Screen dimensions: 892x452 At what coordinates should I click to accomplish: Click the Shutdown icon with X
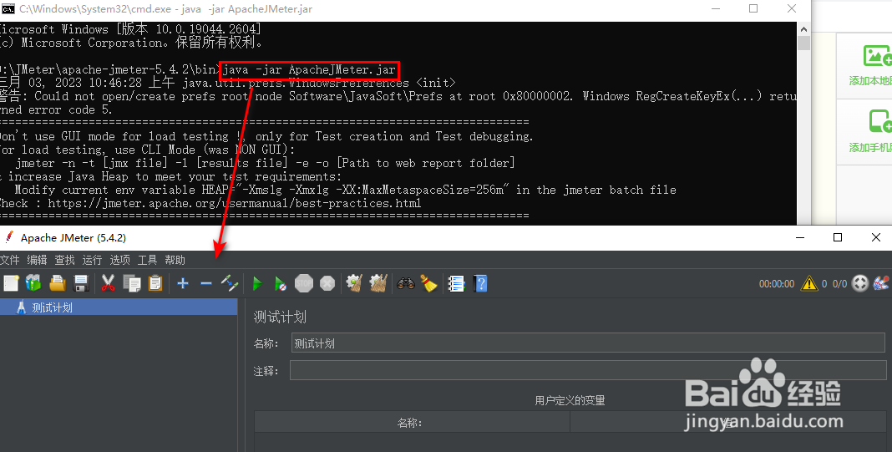(x=327, y=283)
